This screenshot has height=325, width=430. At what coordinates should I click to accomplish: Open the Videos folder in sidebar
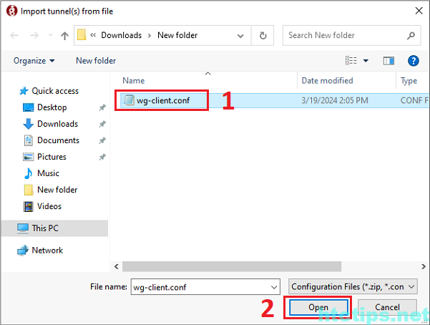pos(49,206)
